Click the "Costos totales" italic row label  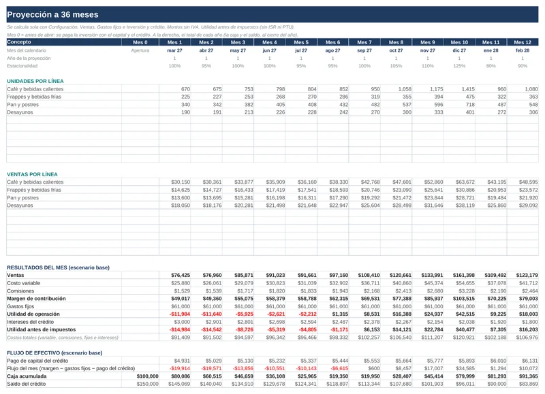click(x=63, y=338)
